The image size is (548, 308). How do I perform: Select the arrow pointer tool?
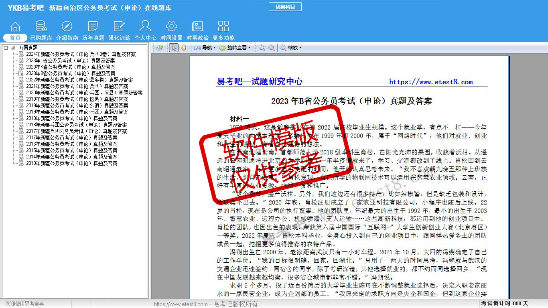pos(174,48)
